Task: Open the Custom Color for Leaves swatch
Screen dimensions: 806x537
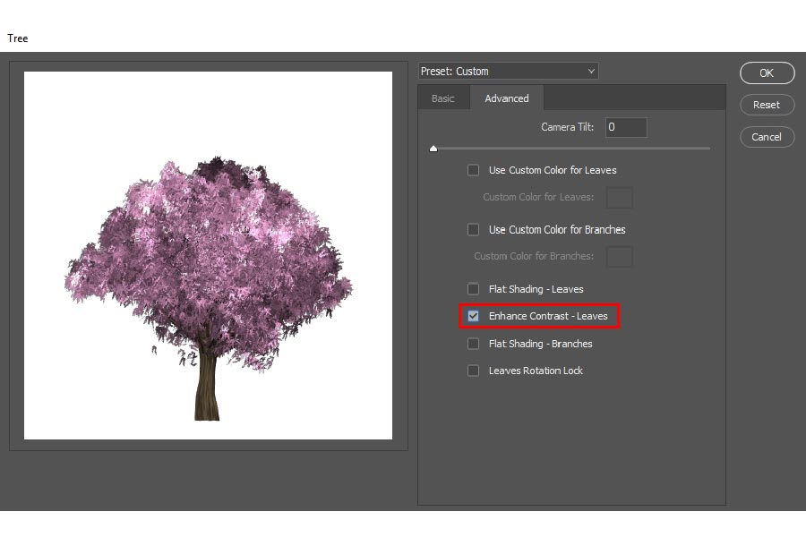Action: 620,197
